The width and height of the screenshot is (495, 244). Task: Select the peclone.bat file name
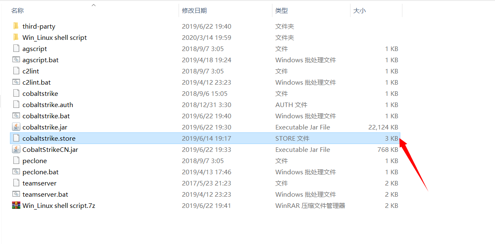40,172
